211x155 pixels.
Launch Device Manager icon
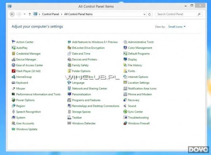click(14, 59)
